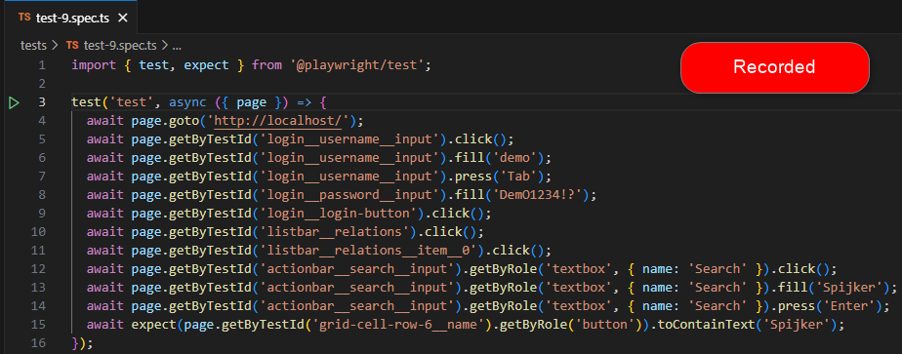Screen dimensions: 902x354
Task: Click line number 16 in the gutter
Action: [38, 343]
